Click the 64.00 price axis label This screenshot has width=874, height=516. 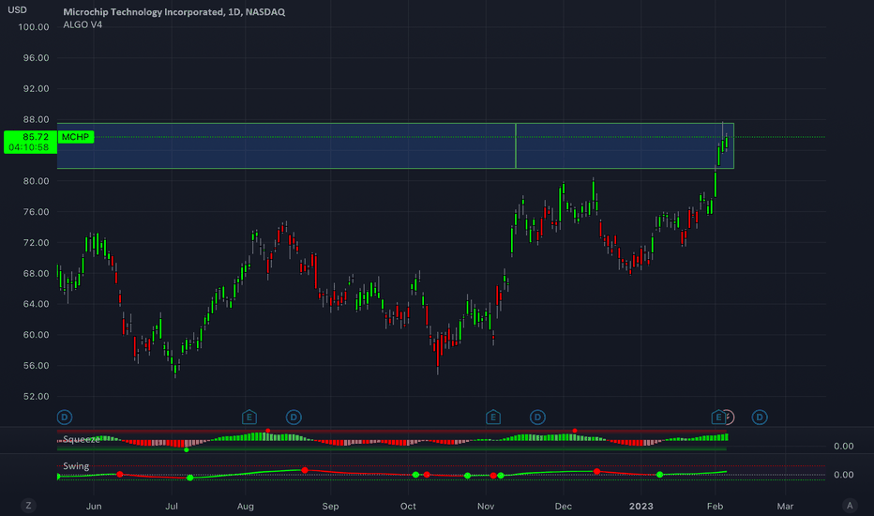[x=37, y=304]
